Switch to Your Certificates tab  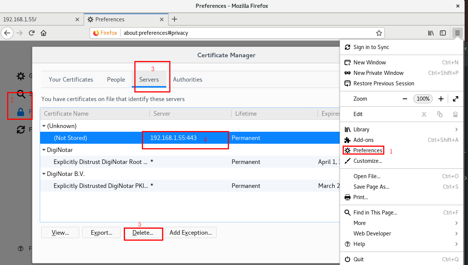pyautogui.click(x=71, y=79)
